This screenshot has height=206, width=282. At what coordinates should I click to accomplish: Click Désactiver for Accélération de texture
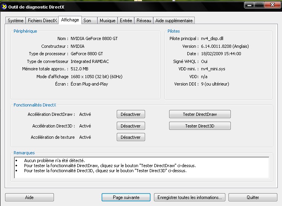[x=131, y=137]
